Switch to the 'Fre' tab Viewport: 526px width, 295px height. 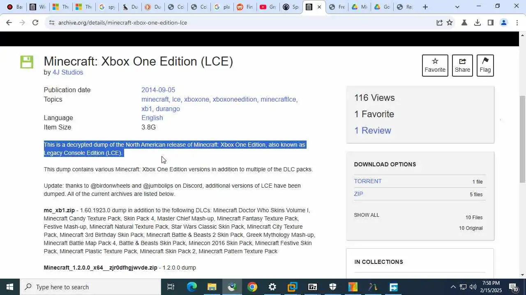[337, 7]
